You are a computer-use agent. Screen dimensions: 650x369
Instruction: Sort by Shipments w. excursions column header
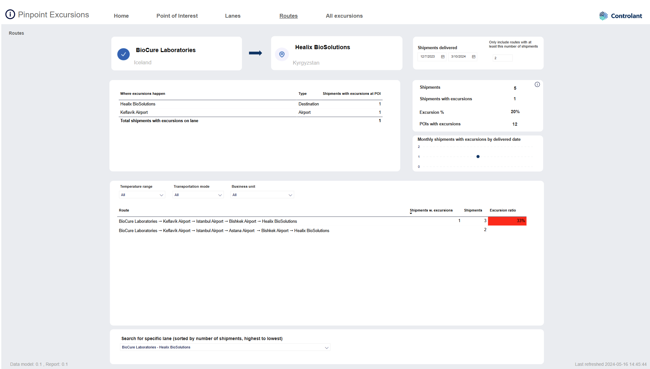pos(431,210)
